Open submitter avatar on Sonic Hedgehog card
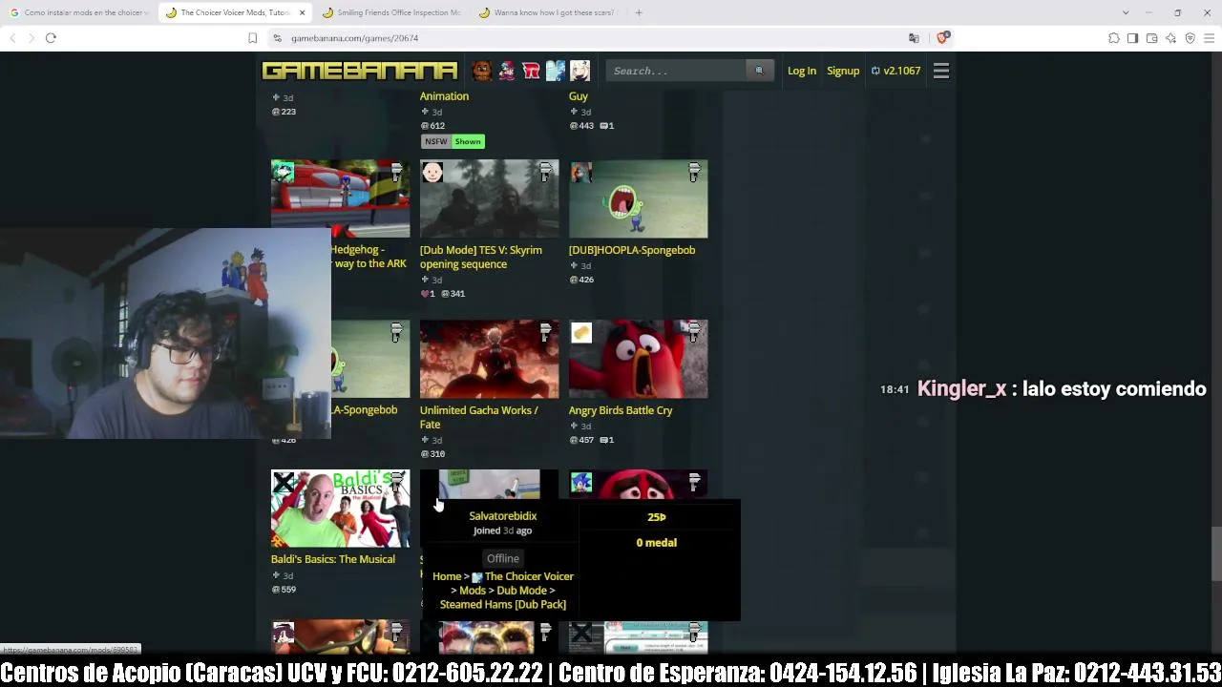The image size is (1222, 687). 283,172
